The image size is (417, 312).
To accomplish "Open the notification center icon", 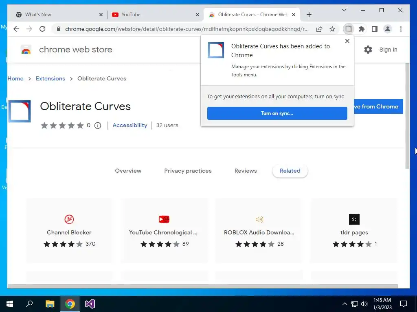I will [404, 304].
